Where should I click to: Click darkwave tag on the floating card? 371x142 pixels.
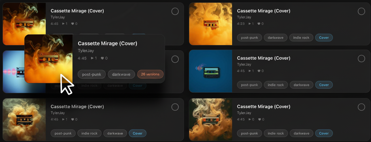[121, 74]
